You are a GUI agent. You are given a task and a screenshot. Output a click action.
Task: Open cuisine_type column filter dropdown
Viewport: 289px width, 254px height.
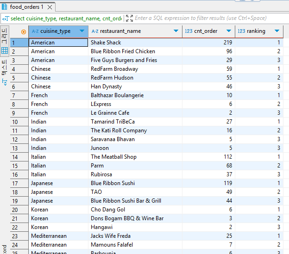82,31
